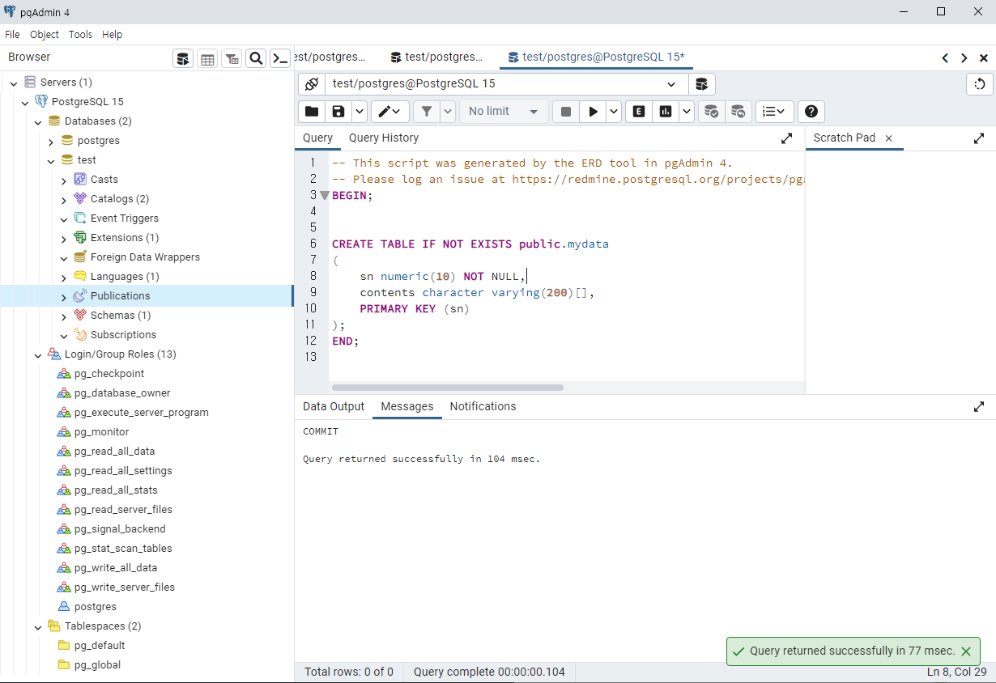Open the filter options dropdown arrow
996x683 pixels.
coord(448,112)
